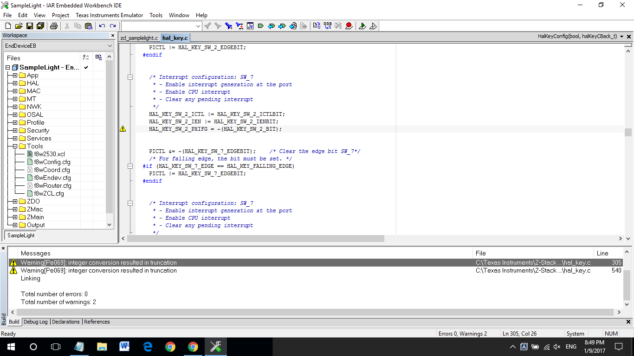This screenshot has height=356, width=634.
Task: Open Microsoft Edge from the taskbar
Action: click(148, 347)
